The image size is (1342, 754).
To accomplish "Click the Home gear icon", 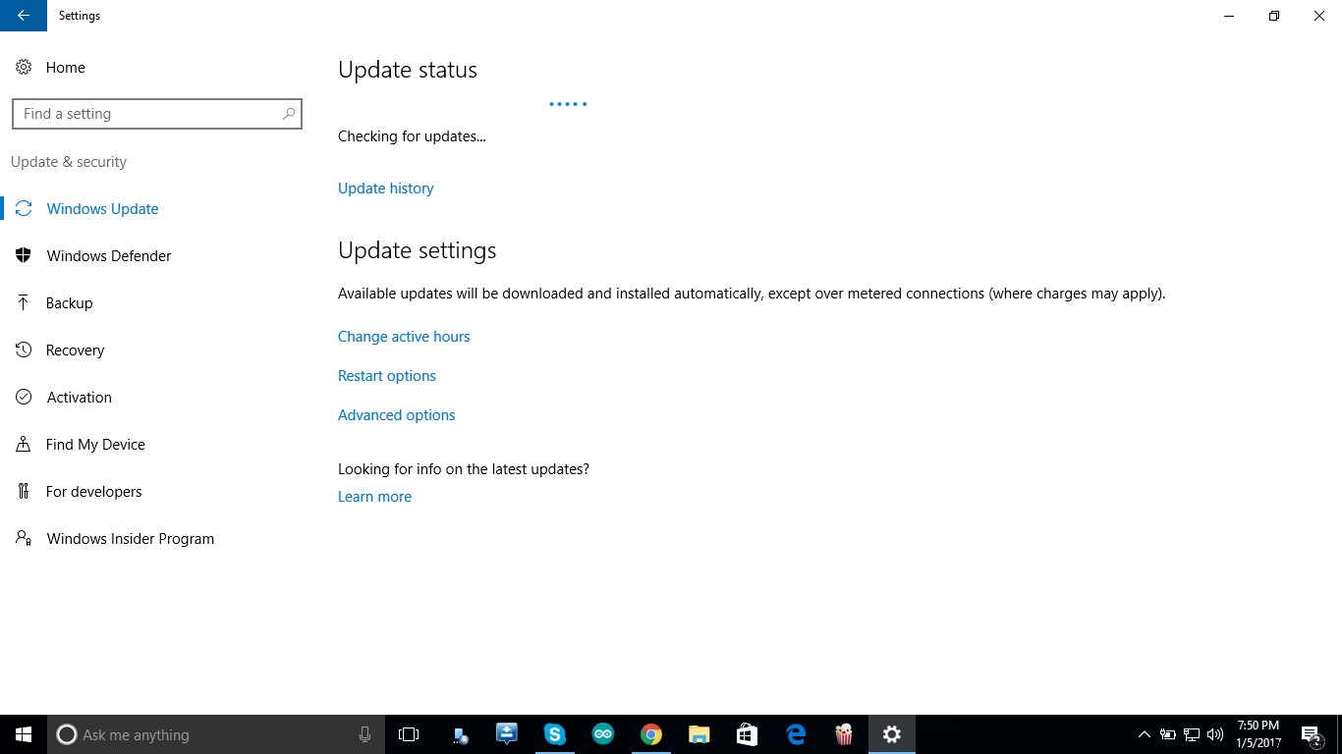I will click(24, 67).
